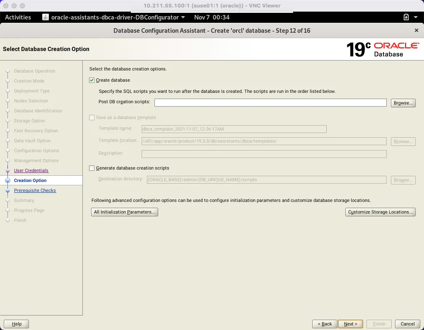Screen dimensions: 424x330
Task: Uncheck the Create database checkbox
Action: [x=92, y=80]
